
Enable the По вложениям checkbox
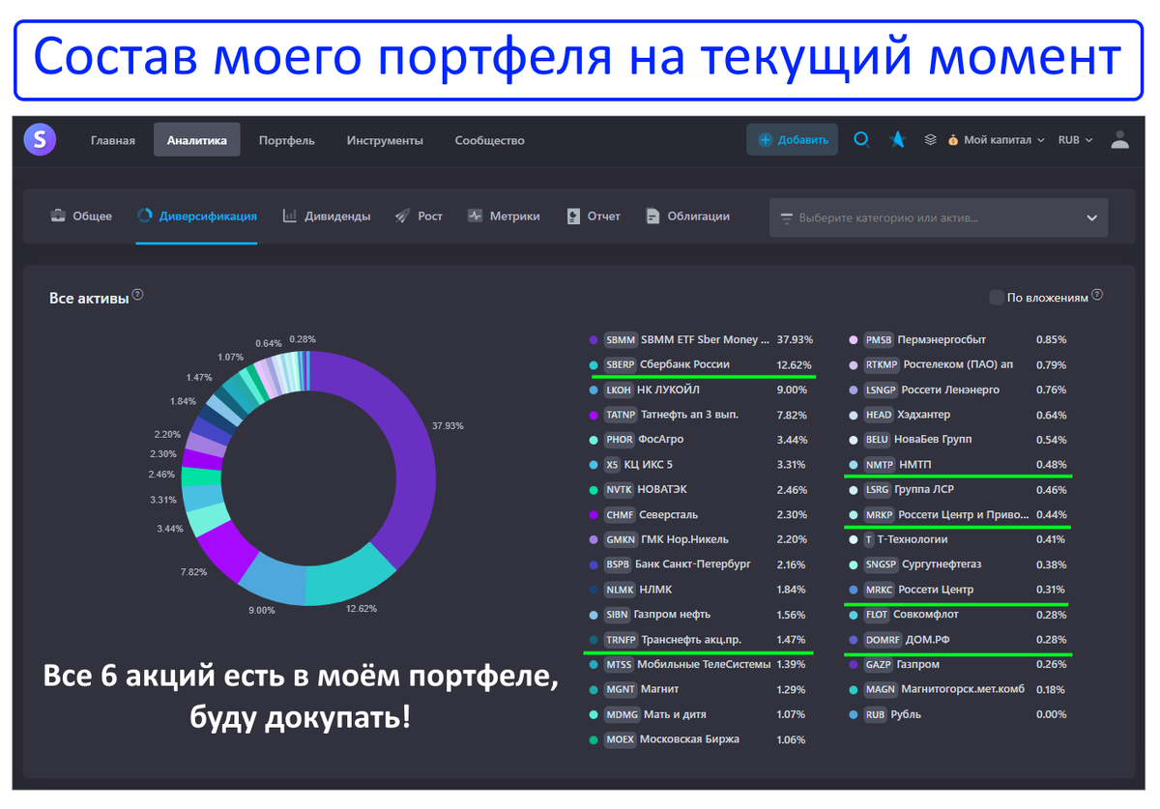coord(996,297)
